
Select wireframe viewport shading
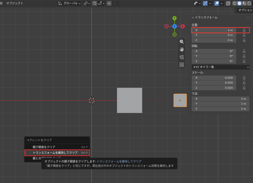[x=235, y=3]
